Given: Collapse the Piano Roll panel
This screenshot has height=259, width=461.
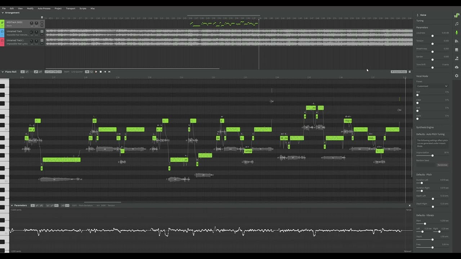Looking at the screenshot, I should [3, 72].
